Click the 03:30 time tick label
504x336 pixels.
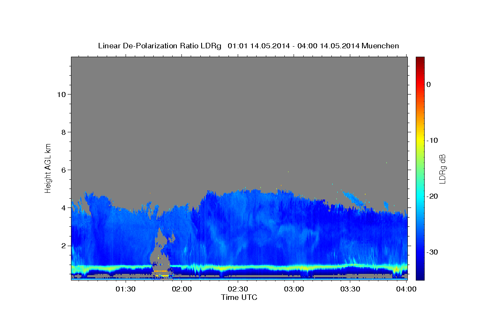[350, 289]
